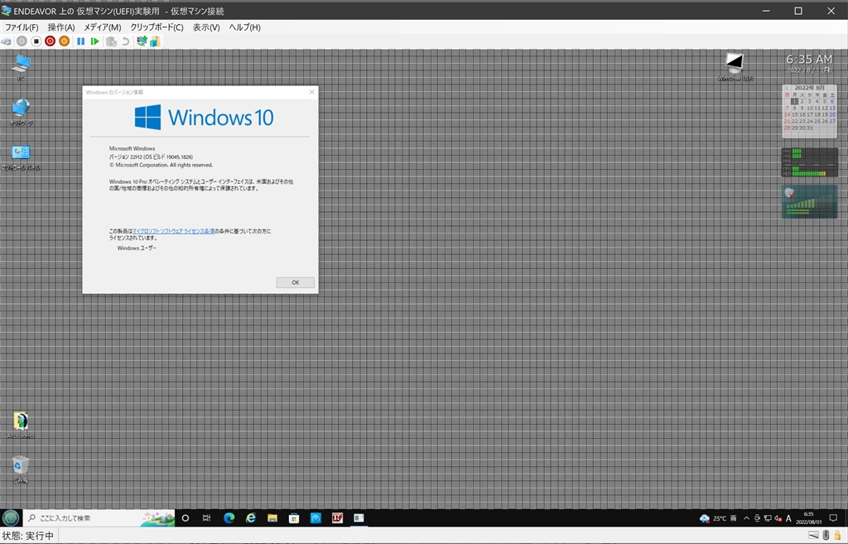Viewport: 848px width, 544px height.
Task: Open File Explorer from guest taskbar
Action: pos(272,518)
